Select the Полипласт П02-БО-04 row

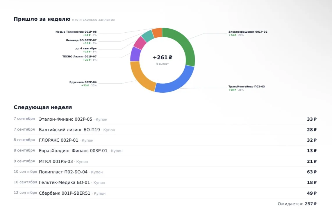pyautogui.click(x=165, y=172)
